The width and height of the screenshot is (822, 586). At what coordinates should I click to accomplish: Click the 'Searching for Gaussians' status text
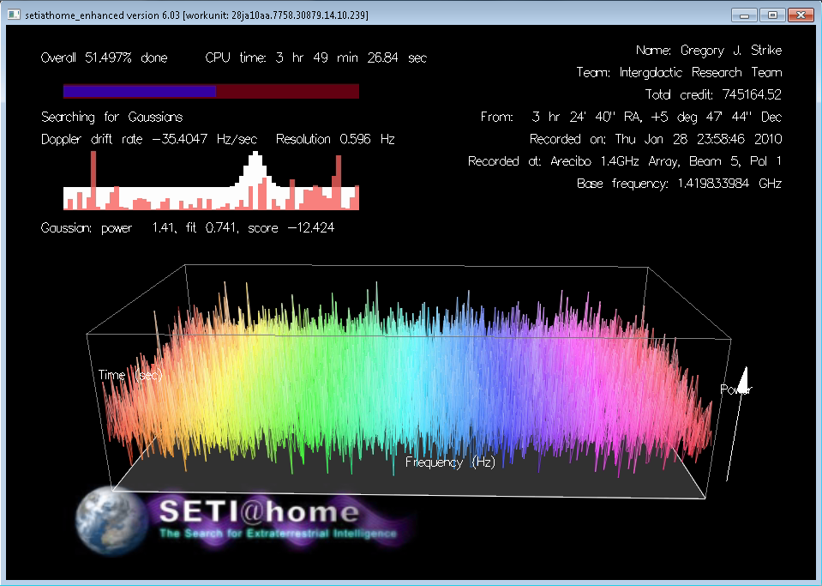tap(111, 117)
